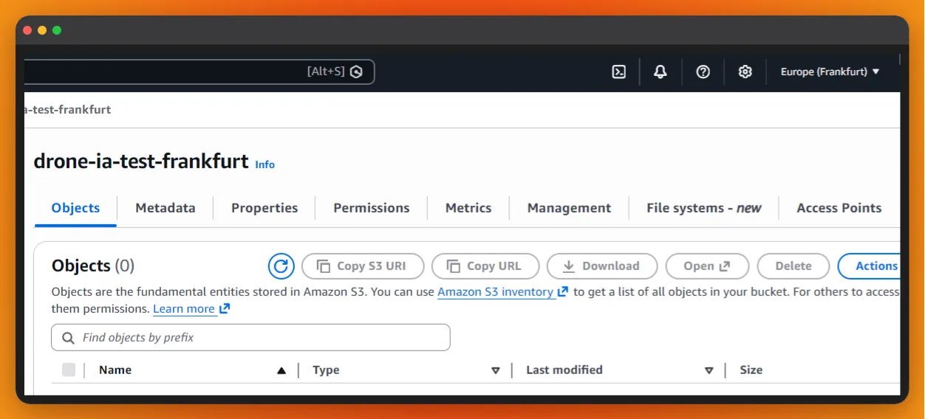Screen dimensions: 925x419
Task: Open the Management tab
Action: pos(569,208)
